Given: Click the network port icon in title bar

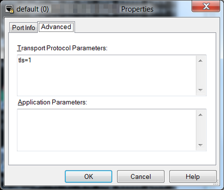Looking at the screenshot, I should 9,9.
